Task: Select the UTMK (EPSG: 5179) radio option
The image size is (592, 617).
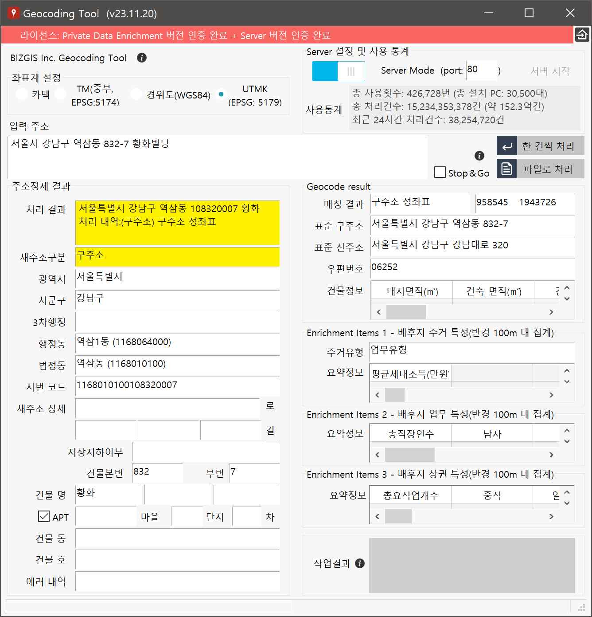Action: [221, 94]
